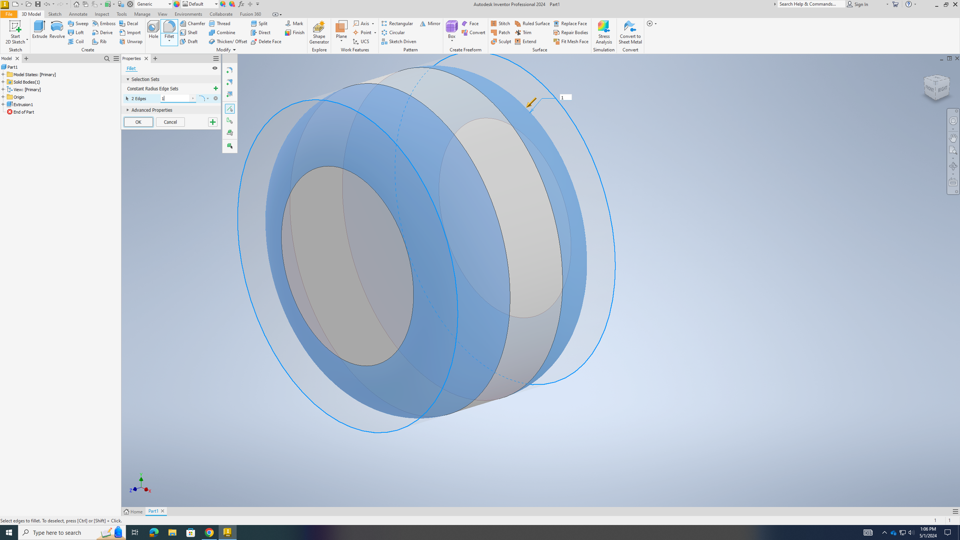This screenshot has width=960, height=540.
Task: Expand Solid Bodies(1) node
Action: pyautogui.click(x=3, y=82)
